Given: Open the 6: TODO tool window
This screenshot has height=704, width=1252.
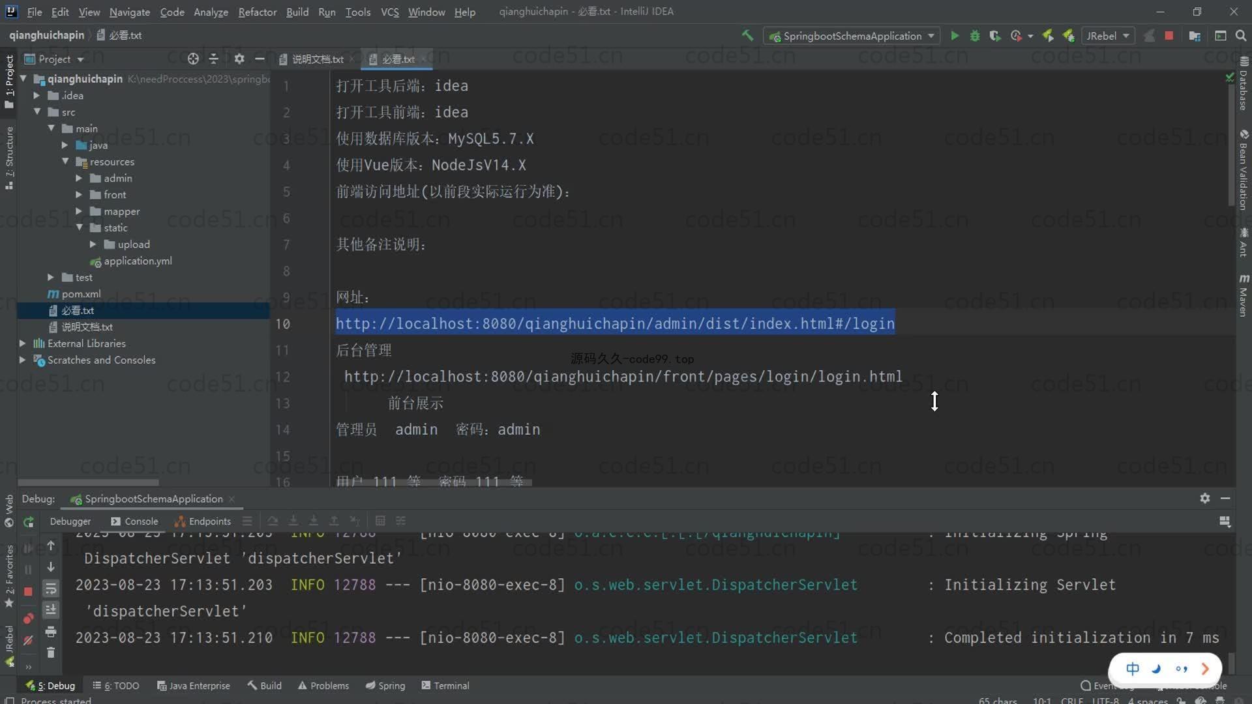Looking at the screenshot, I should point(116,685).
